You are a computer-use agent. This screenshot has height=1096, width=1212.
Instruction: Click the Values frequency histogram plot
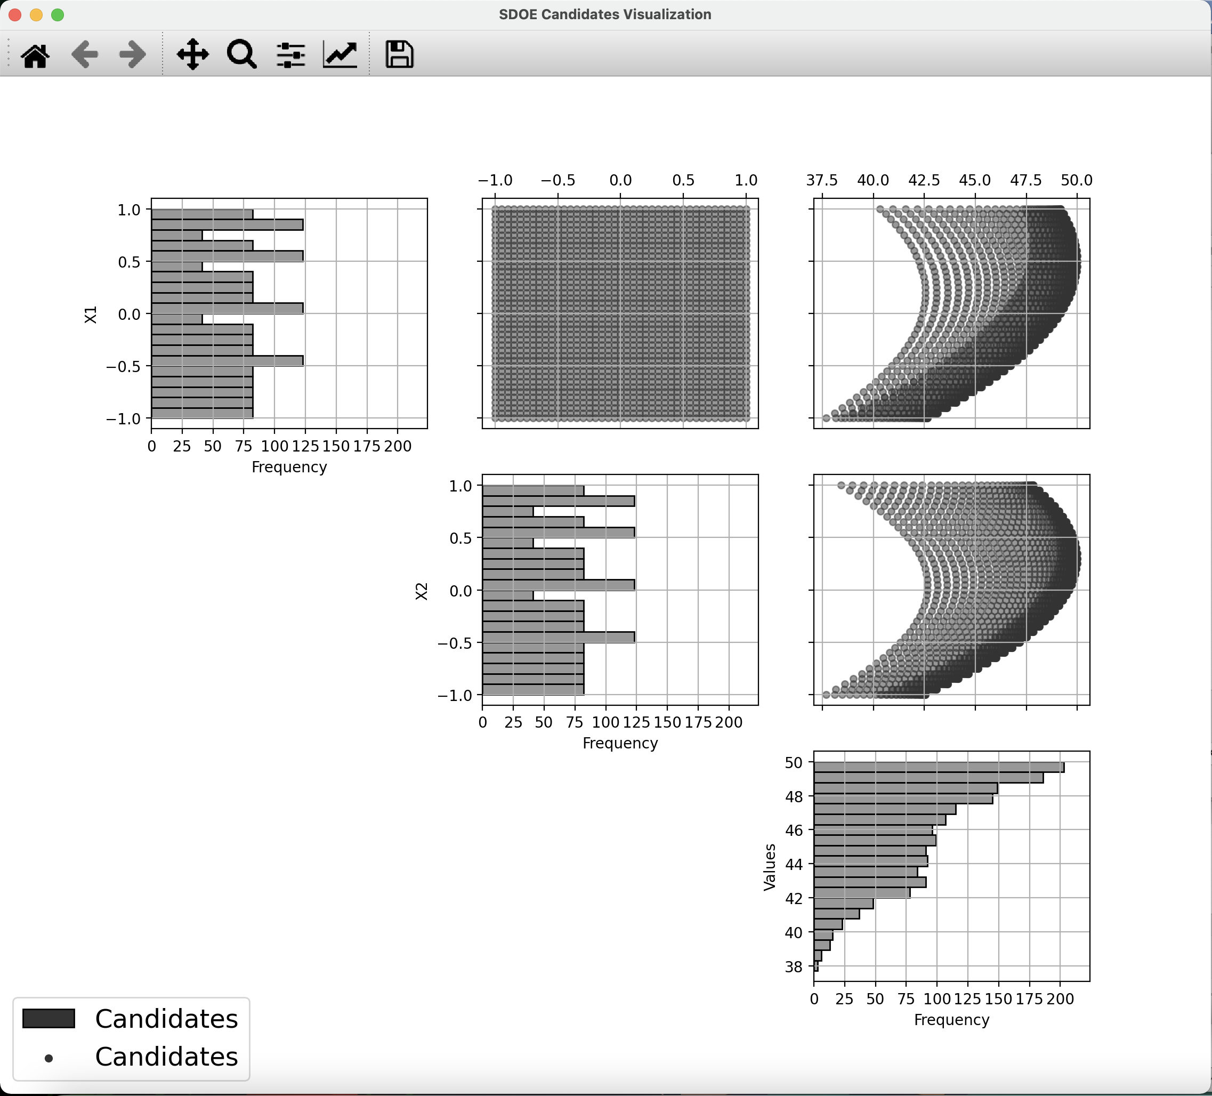[952, 866]
